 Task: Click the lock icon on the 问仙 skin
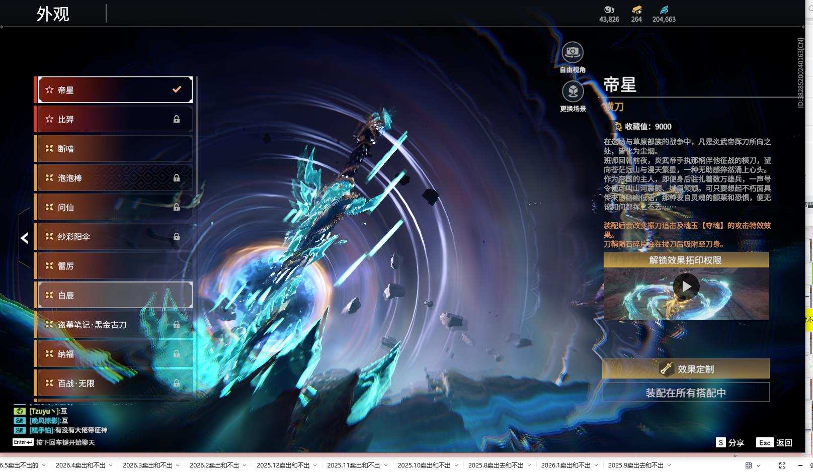pyautogui.click(x=177, y=207)
